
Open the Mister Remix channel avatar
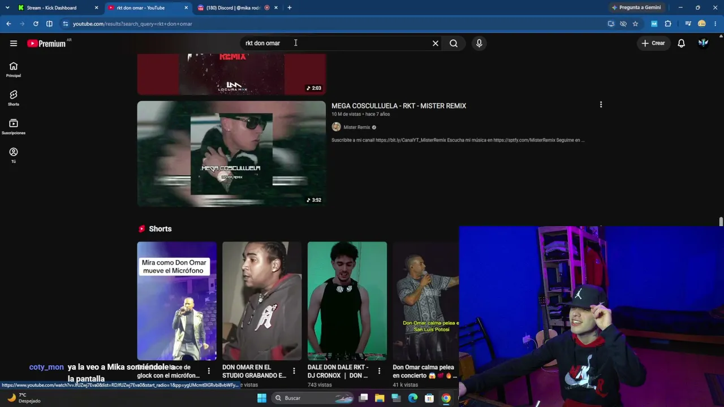[336, 127]
